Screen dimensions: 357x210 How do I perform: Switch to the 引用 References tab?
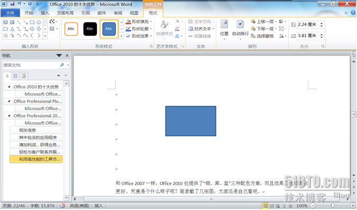click(x=86, y=13)
